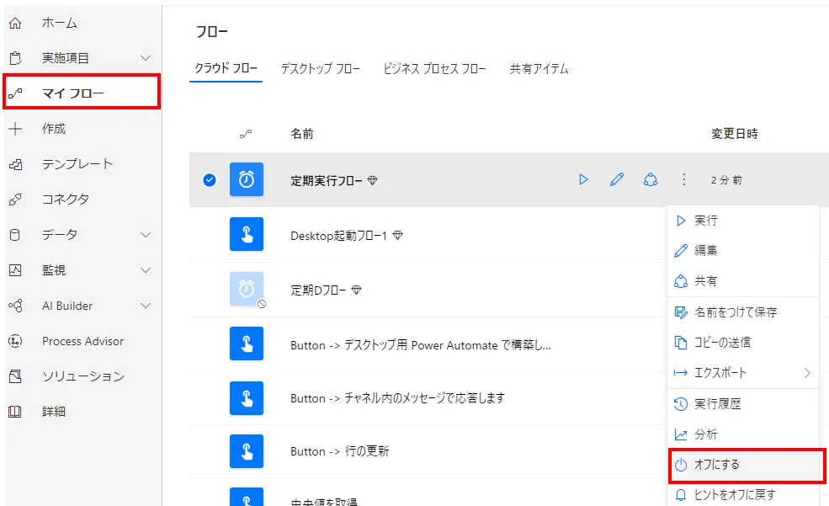Open the 行の更新 button flow
This screenshot has height=506, width=829.
(x=339, y=451)
